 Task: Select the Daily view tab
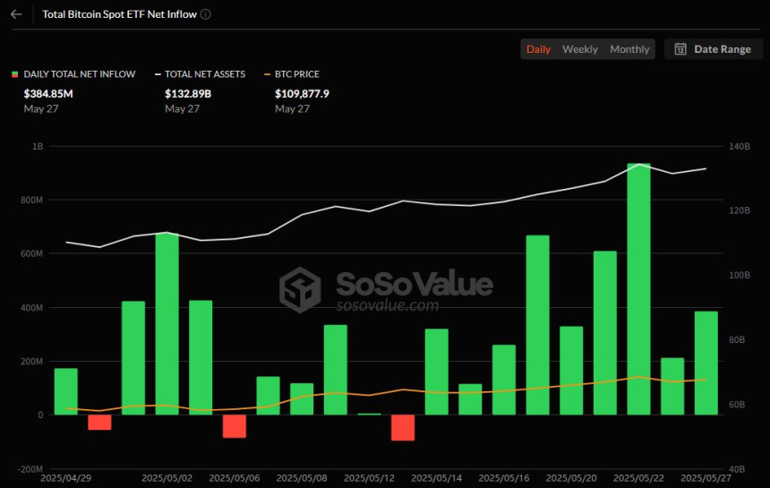coord(538,49)
